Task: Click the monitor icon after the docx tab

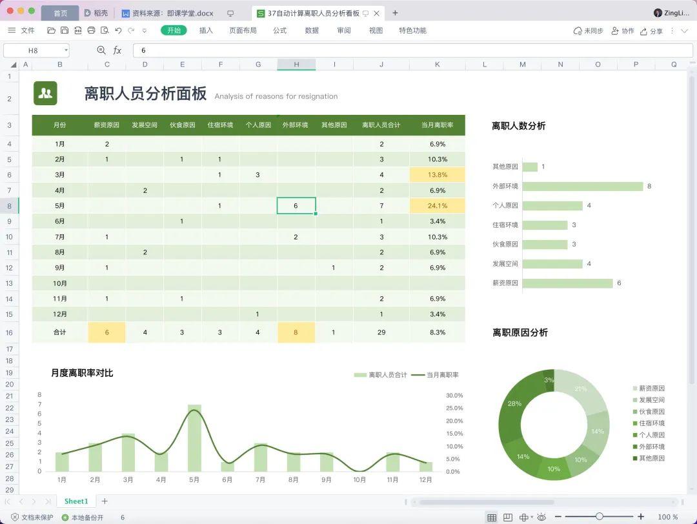Action: 230,14
